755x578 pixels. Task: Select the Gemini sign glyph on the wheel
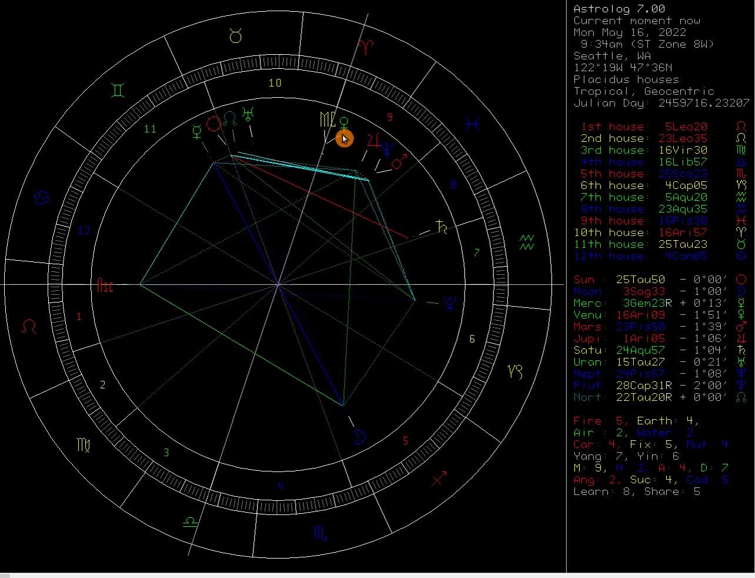coord(118,91)
